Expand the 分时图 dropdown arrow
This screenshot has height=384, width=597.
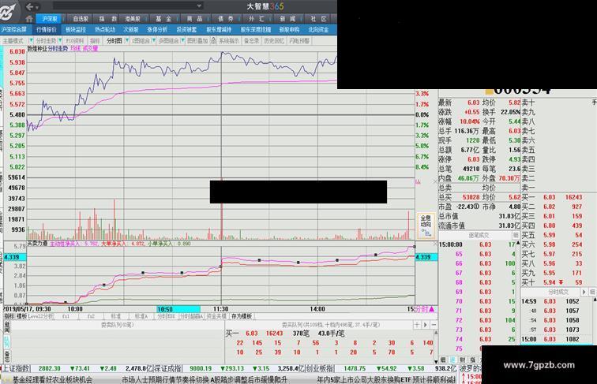point(127,40)
